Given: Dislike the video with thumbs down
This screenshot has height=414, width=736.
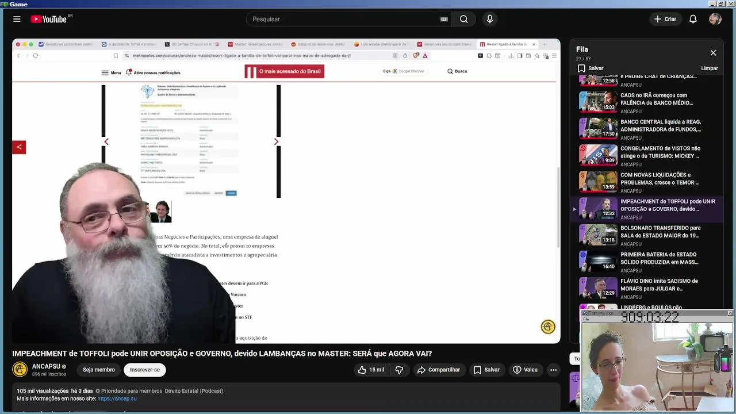Looking at the screenshot, I should [399, 370].
